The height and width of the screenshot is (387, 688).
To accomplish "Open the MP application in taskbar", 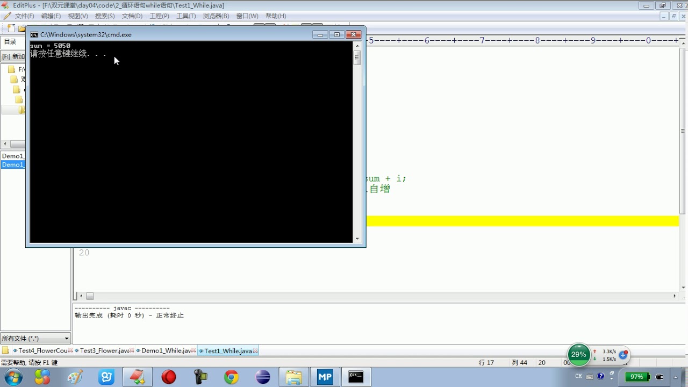I will coord(325,377).
